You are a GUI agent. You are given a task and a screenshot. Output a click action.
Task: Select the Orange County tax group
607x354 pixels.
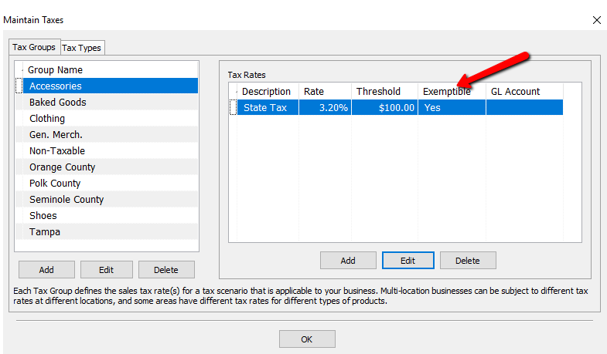(x=111, y=167)
